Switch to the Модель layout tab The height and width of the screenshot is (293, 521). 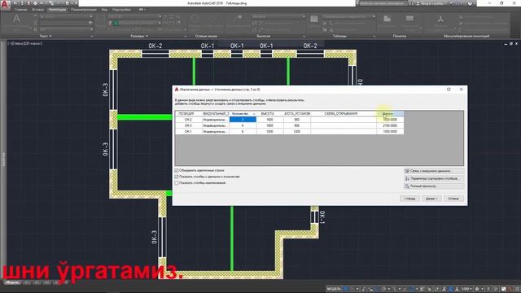click(x=12, y=282)
